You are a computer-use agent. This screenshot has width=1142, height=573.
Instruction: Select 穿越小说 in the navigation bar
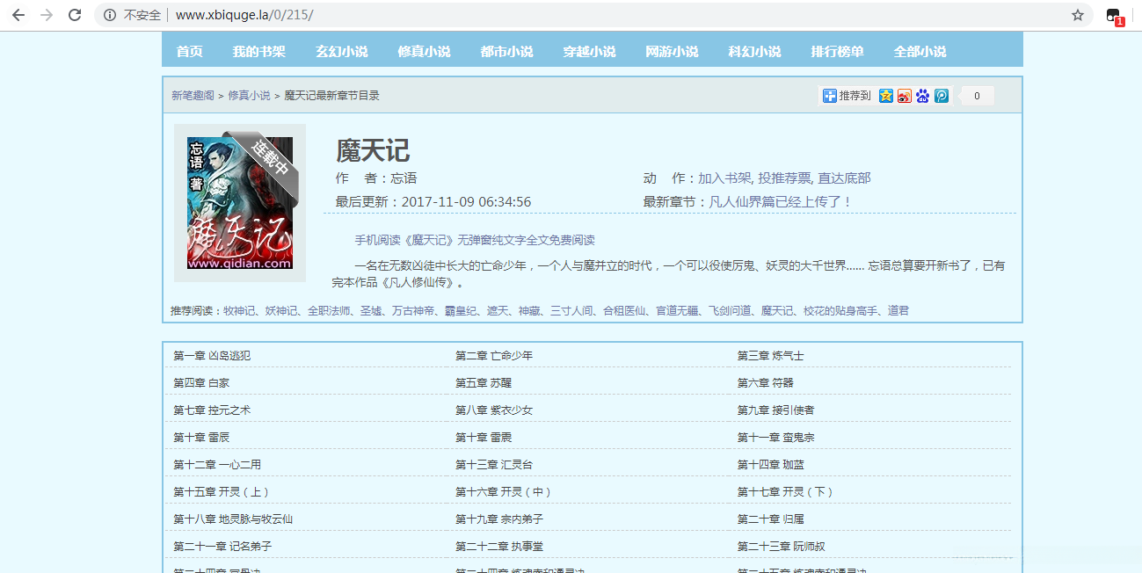(590, 51)
